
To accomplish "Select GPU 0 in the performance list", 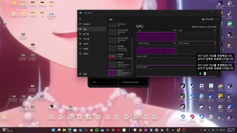I will [x=120, y=64].
